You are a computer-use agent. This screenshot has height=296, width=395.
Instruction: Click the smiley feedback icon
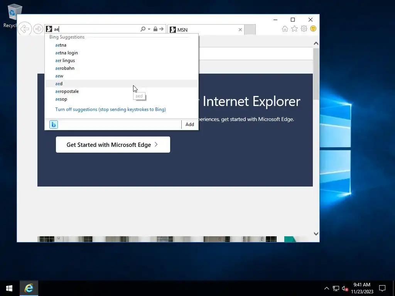313,29
